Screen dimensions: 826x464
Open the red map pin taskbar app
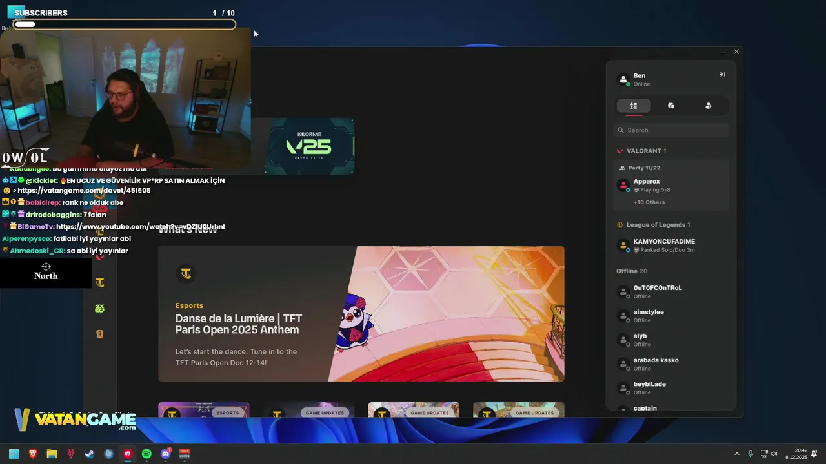coord(71,454)
